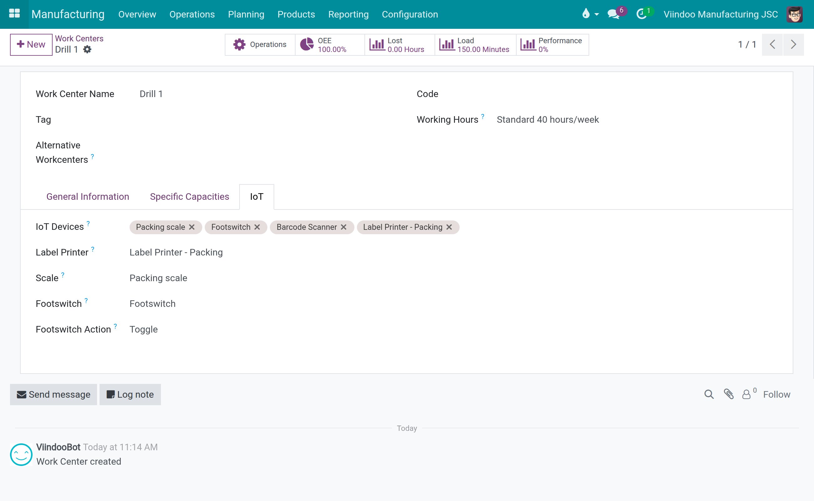
Task: Remove the Label Printer - Packing tag
Action: pos(449,227)
